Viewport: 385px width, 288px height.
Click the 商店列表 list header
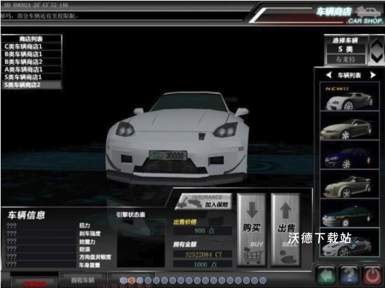(x=31, y=39)
